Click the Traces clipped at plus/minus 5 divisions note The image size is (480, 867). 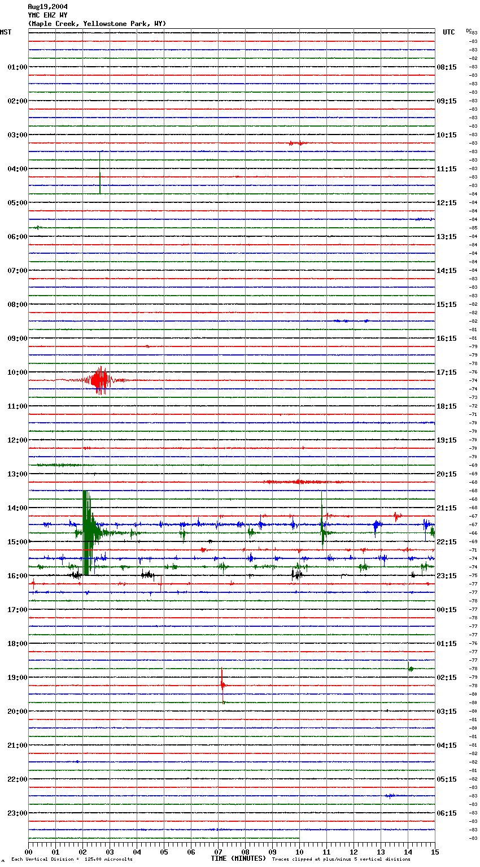pos(341,860)
